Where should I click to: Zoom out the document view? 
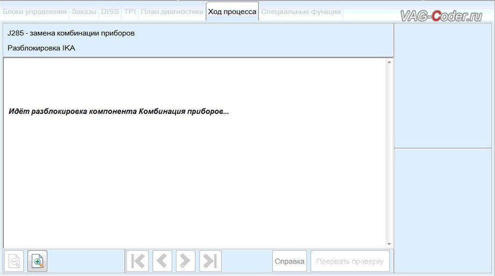[x=14, y=261]
